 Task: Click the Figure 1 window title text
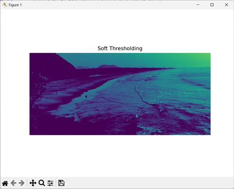coord(15,5)
